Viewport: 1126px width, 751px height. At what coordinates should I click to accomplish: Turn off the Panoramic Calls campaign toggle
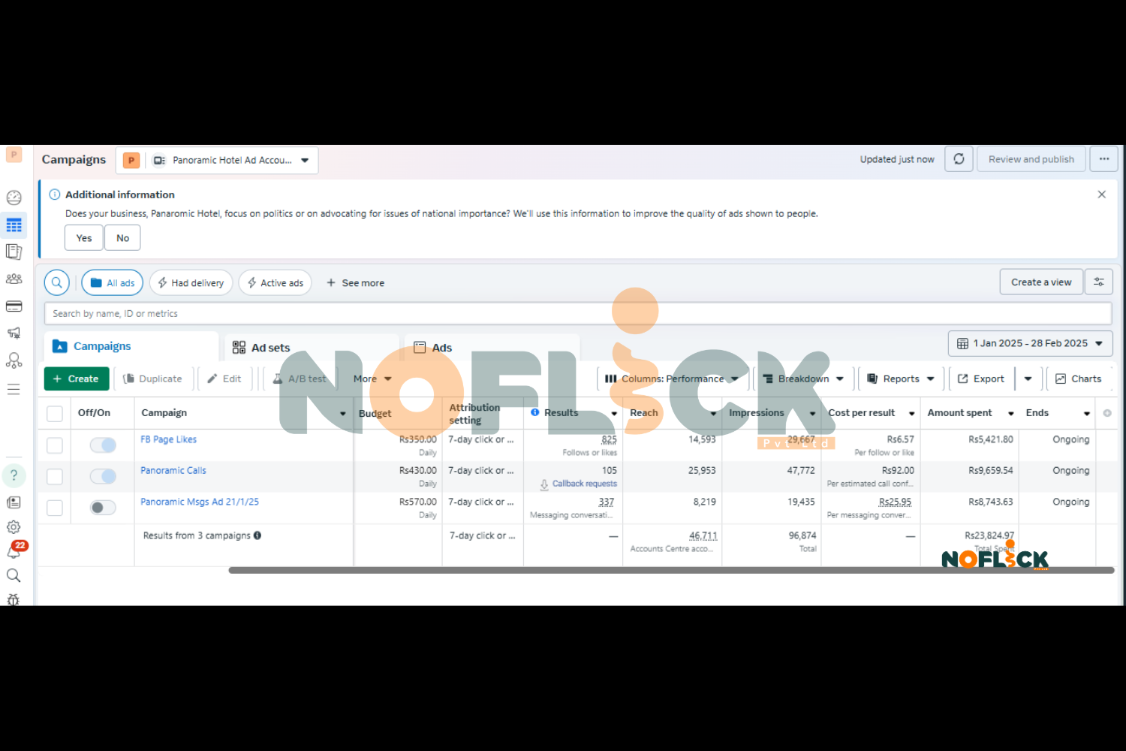coord(103,476)
